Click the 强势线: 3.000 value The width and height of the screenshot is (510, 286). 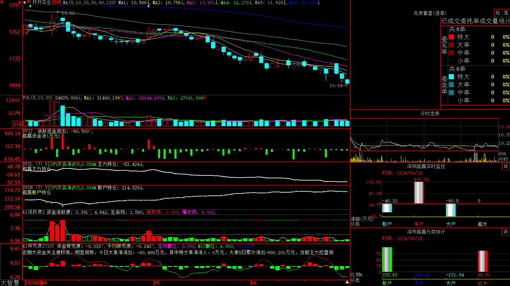163,212
